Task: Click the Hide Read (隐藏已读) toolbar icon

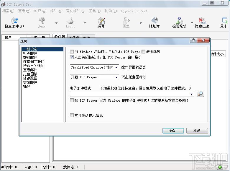Action: pos(202,21)
